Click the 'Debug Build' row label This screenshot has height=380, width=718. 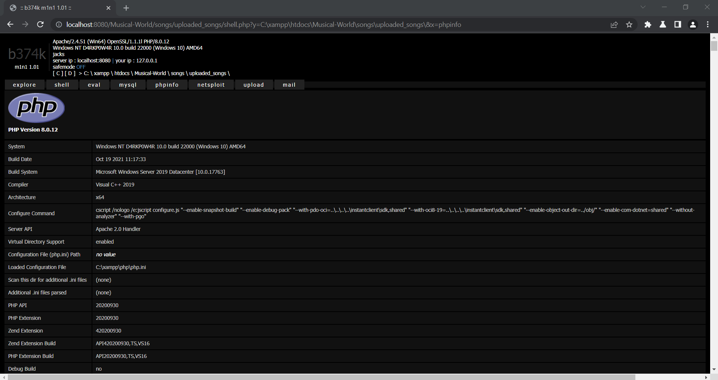pos(22,369)
